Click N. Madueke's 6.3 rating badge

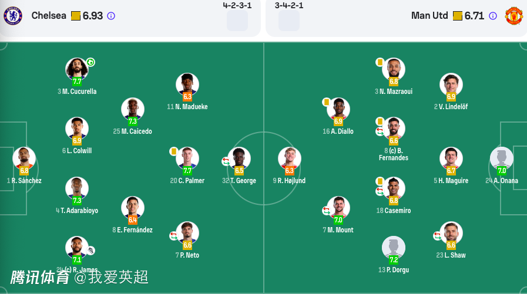pos(187,97)
